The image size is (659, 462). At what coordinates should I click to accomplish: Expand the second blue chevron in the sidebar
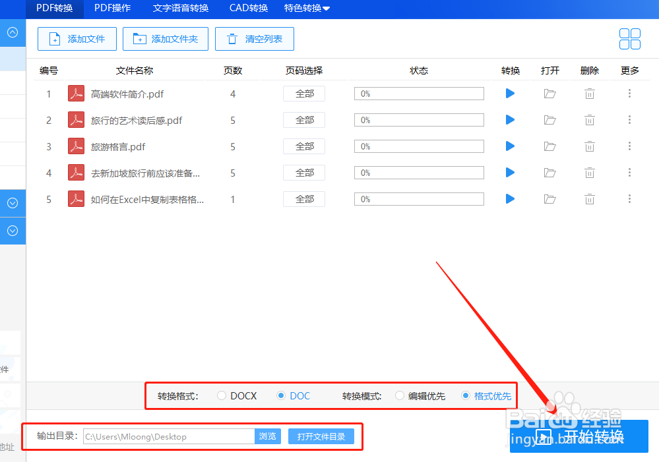click(x=13, y=231)
